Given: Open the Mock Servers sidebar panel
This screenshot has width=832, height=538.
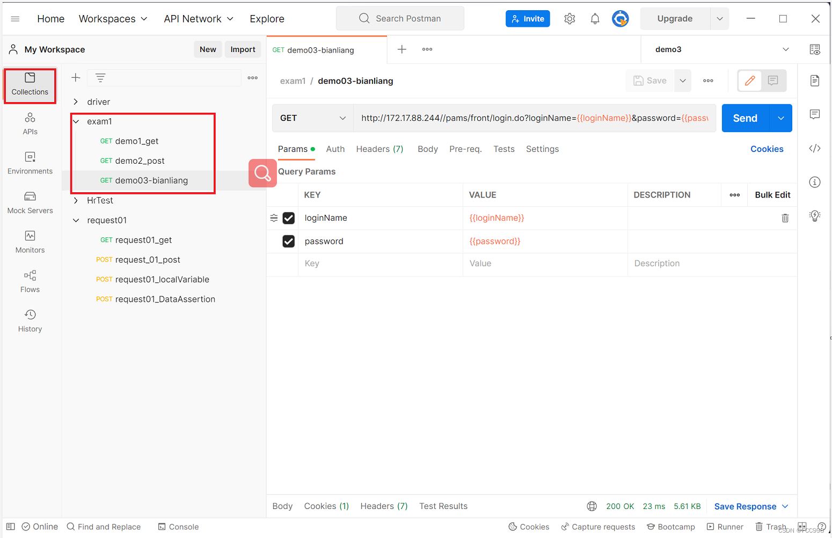Looking at the screenshot, I should (30, 203).
